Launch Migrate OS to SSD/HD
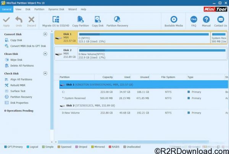The height and width of the screenshot is (154, 229). (x=56, y=21)
